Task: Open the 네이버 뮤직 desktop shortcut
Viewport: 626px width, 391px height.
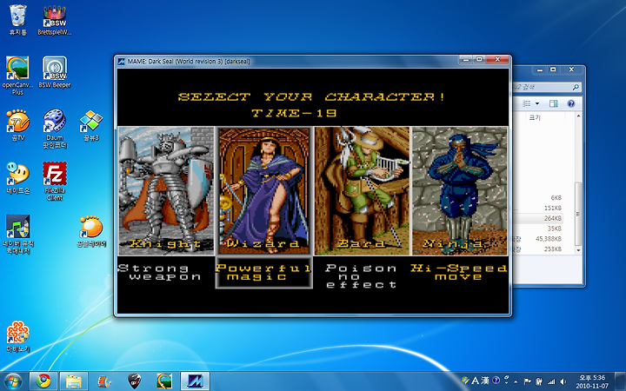Action: pos(17,235)
